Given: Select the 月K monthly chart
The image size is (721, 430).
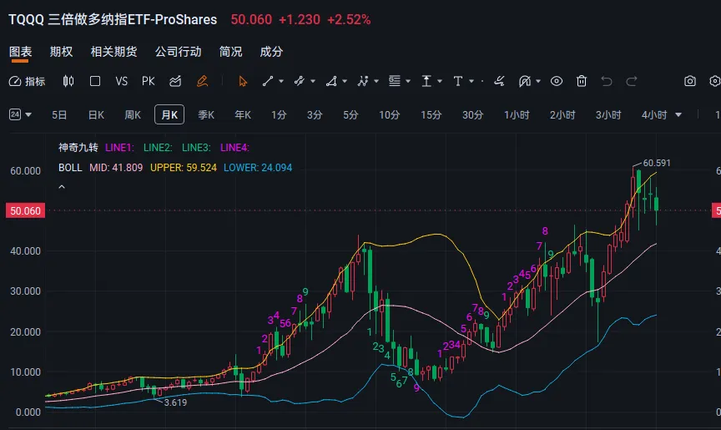Looking at the screenshot, I should click(169, 114).
